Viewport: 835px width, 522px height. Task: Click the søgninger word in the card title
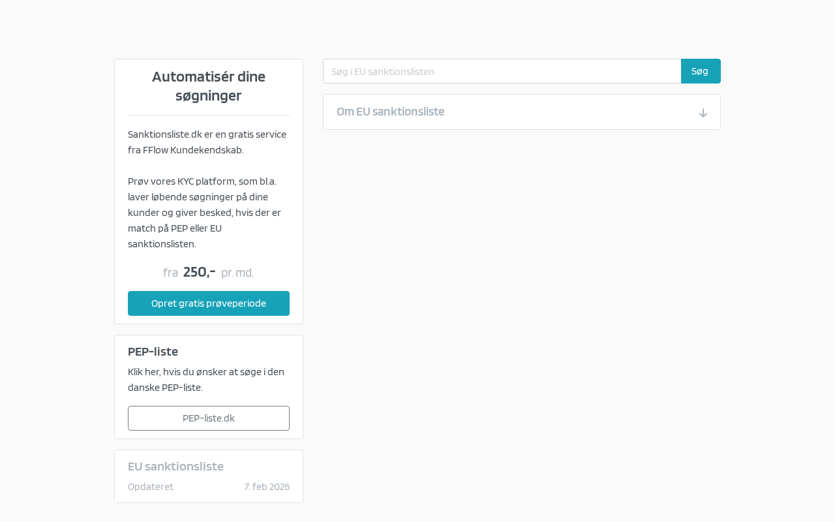point(209,96)
